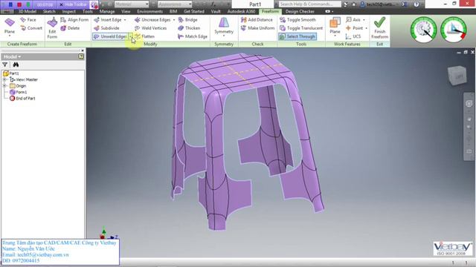Activate the Insert Edge tool
476x267 pixels.
coord(108,20)
